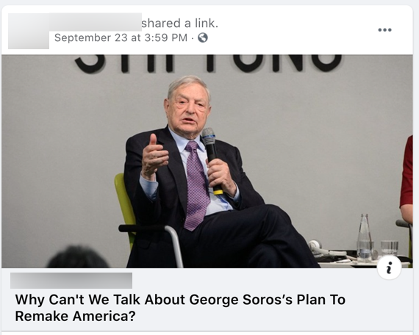Open the post timestamp September 23 at 3:59 PM
Viewport: 419px width, 335px height.
pos(121,37)
